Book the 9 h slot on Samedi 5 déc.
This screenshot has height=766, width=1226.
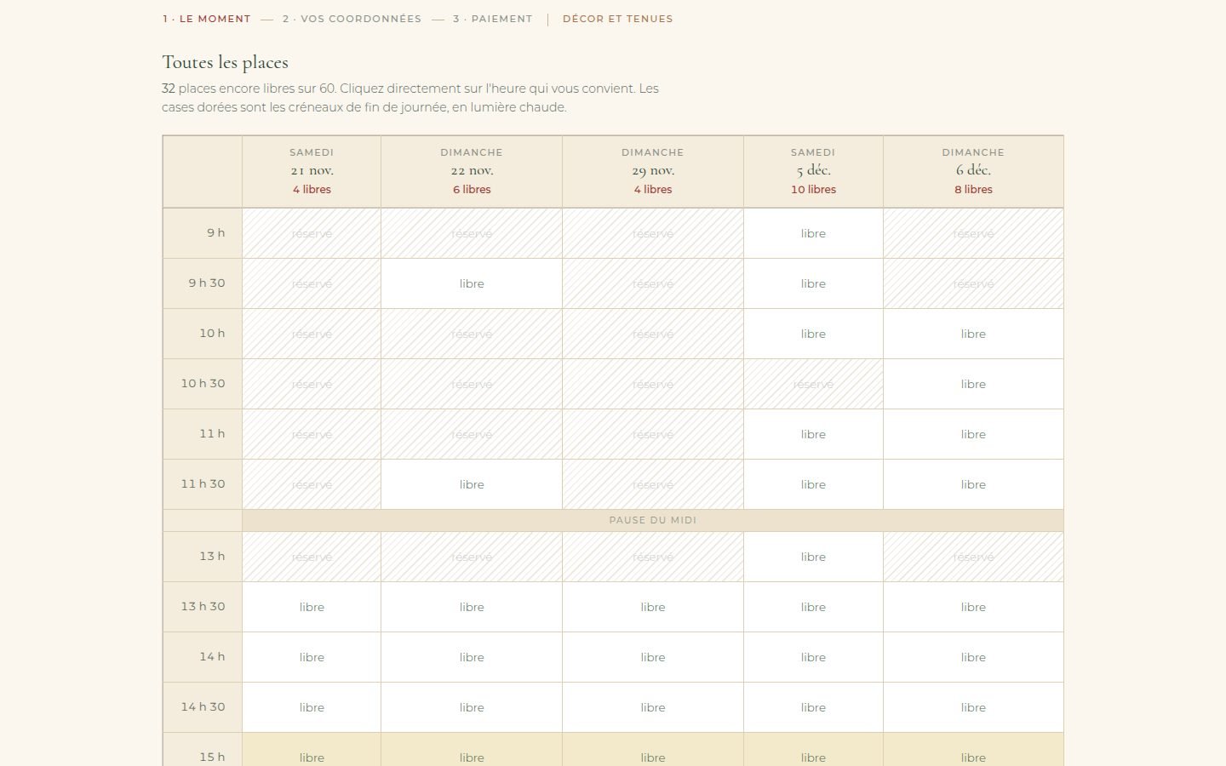[x=813, y=233]
